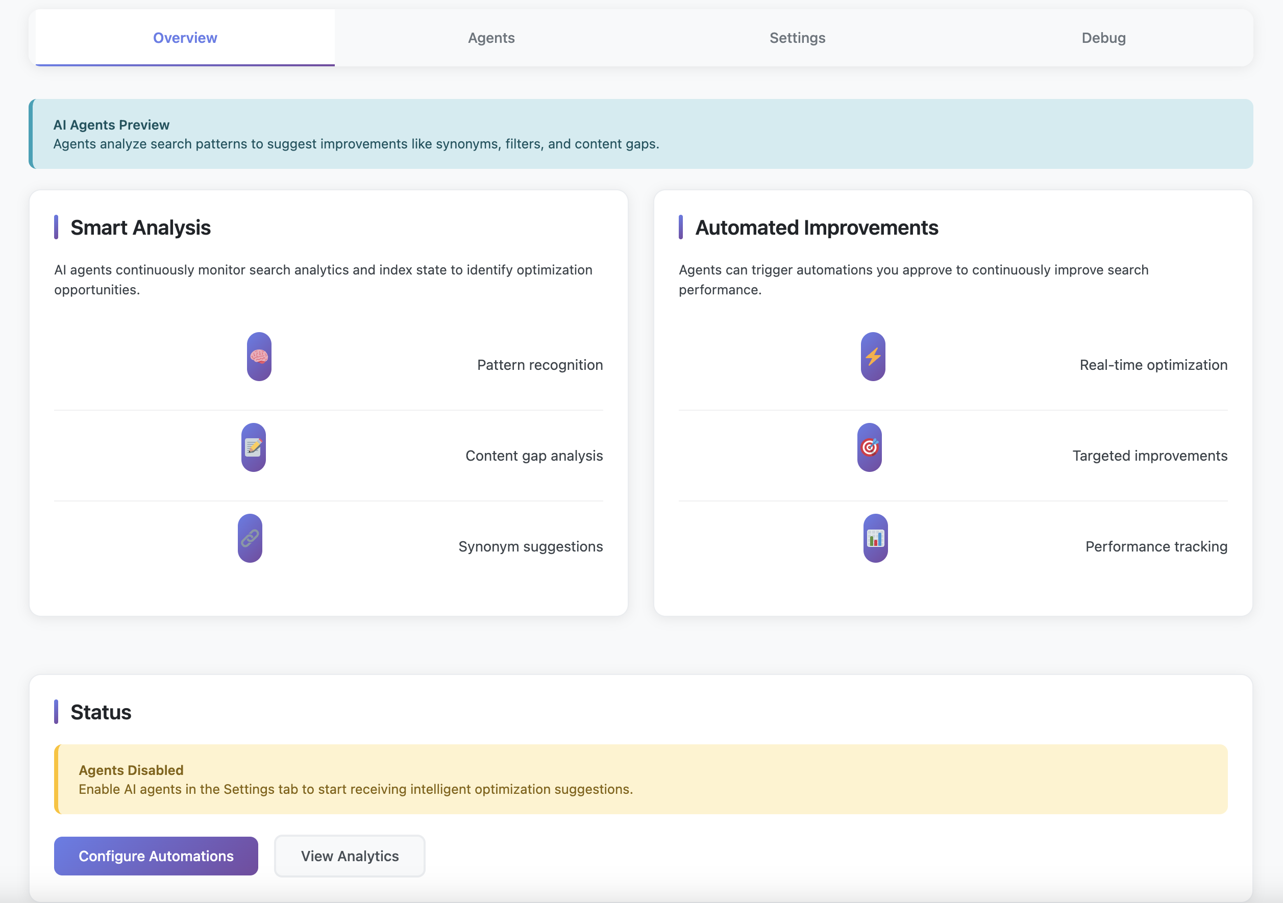This screenshot has width=1283, height=903.
Task: Click the Performance tracking chart icon
Action: click(x=875, y=538)
